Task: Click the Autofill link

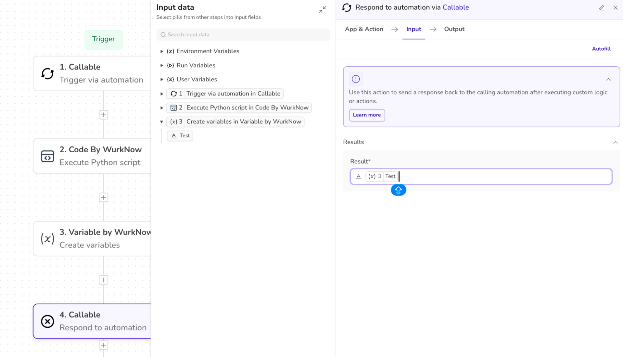Action: (x=601, y=49)
